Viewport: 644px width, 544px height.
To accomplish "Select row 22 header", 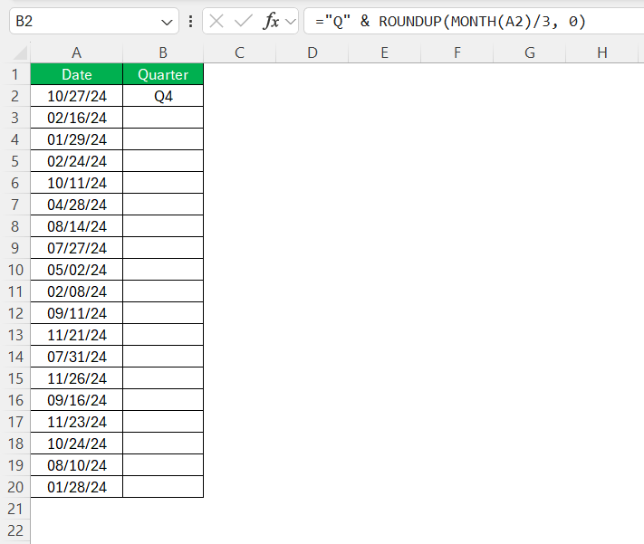I will tap(15, 530).
